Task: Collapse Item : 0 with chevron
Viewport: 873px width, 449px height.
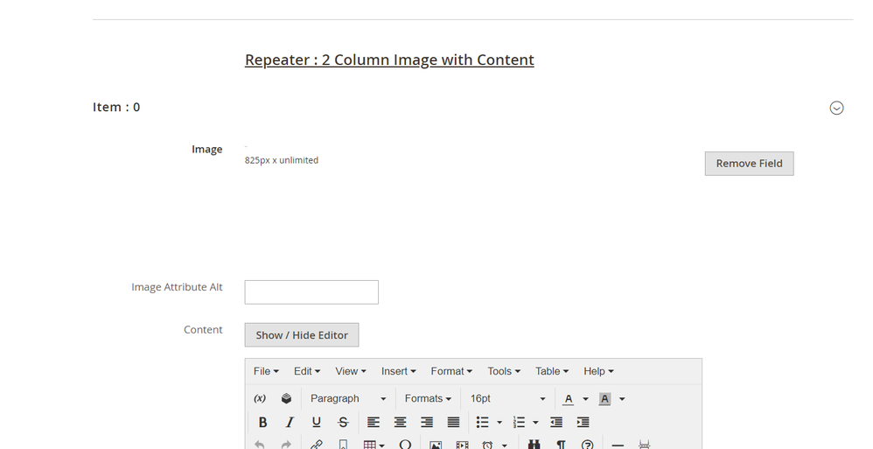Action: point(836,108)
